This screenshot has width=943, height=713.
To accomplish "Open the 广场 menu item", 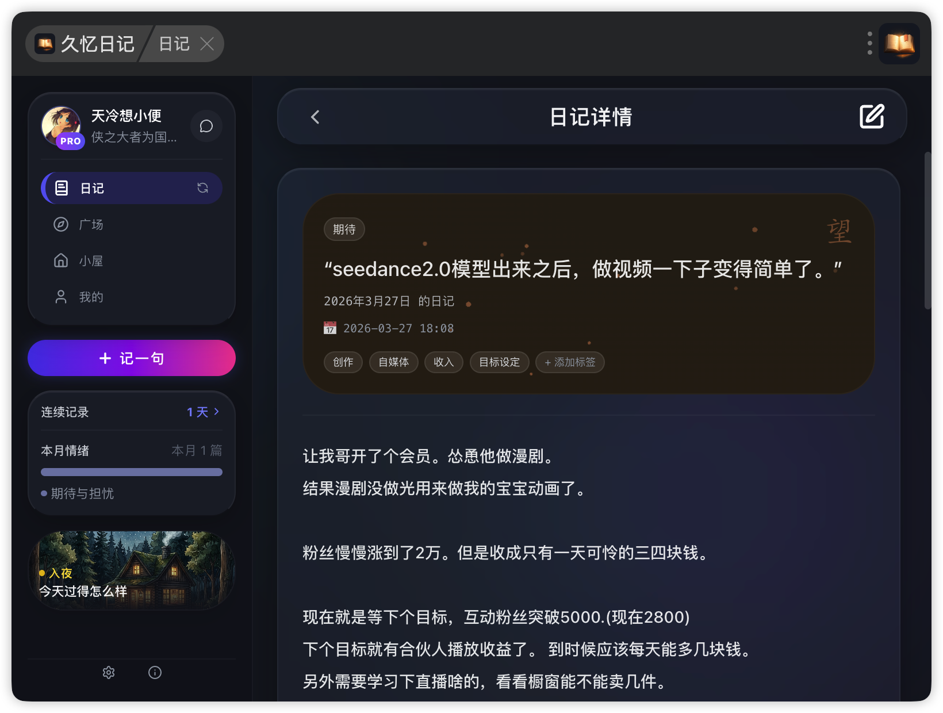I will 132,224.
